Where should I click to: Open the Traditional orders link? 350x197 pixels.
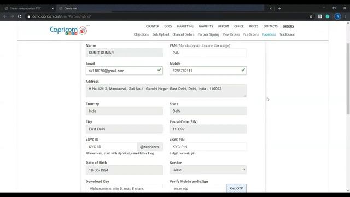pyautogui.click(x=287, y=34)
